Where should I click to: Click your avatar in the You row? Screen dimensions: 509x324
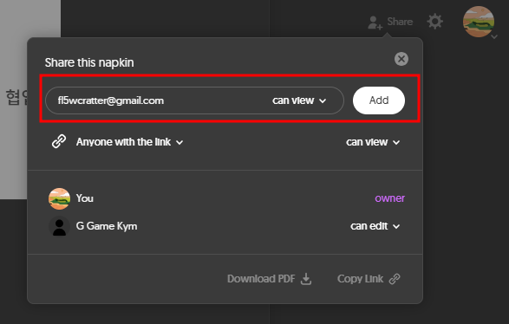point(60,198)
